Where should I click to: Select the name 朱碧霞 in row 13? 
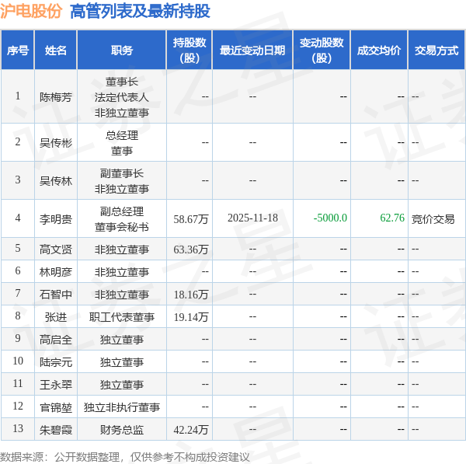pyautogui.click(x=56, y=430)
